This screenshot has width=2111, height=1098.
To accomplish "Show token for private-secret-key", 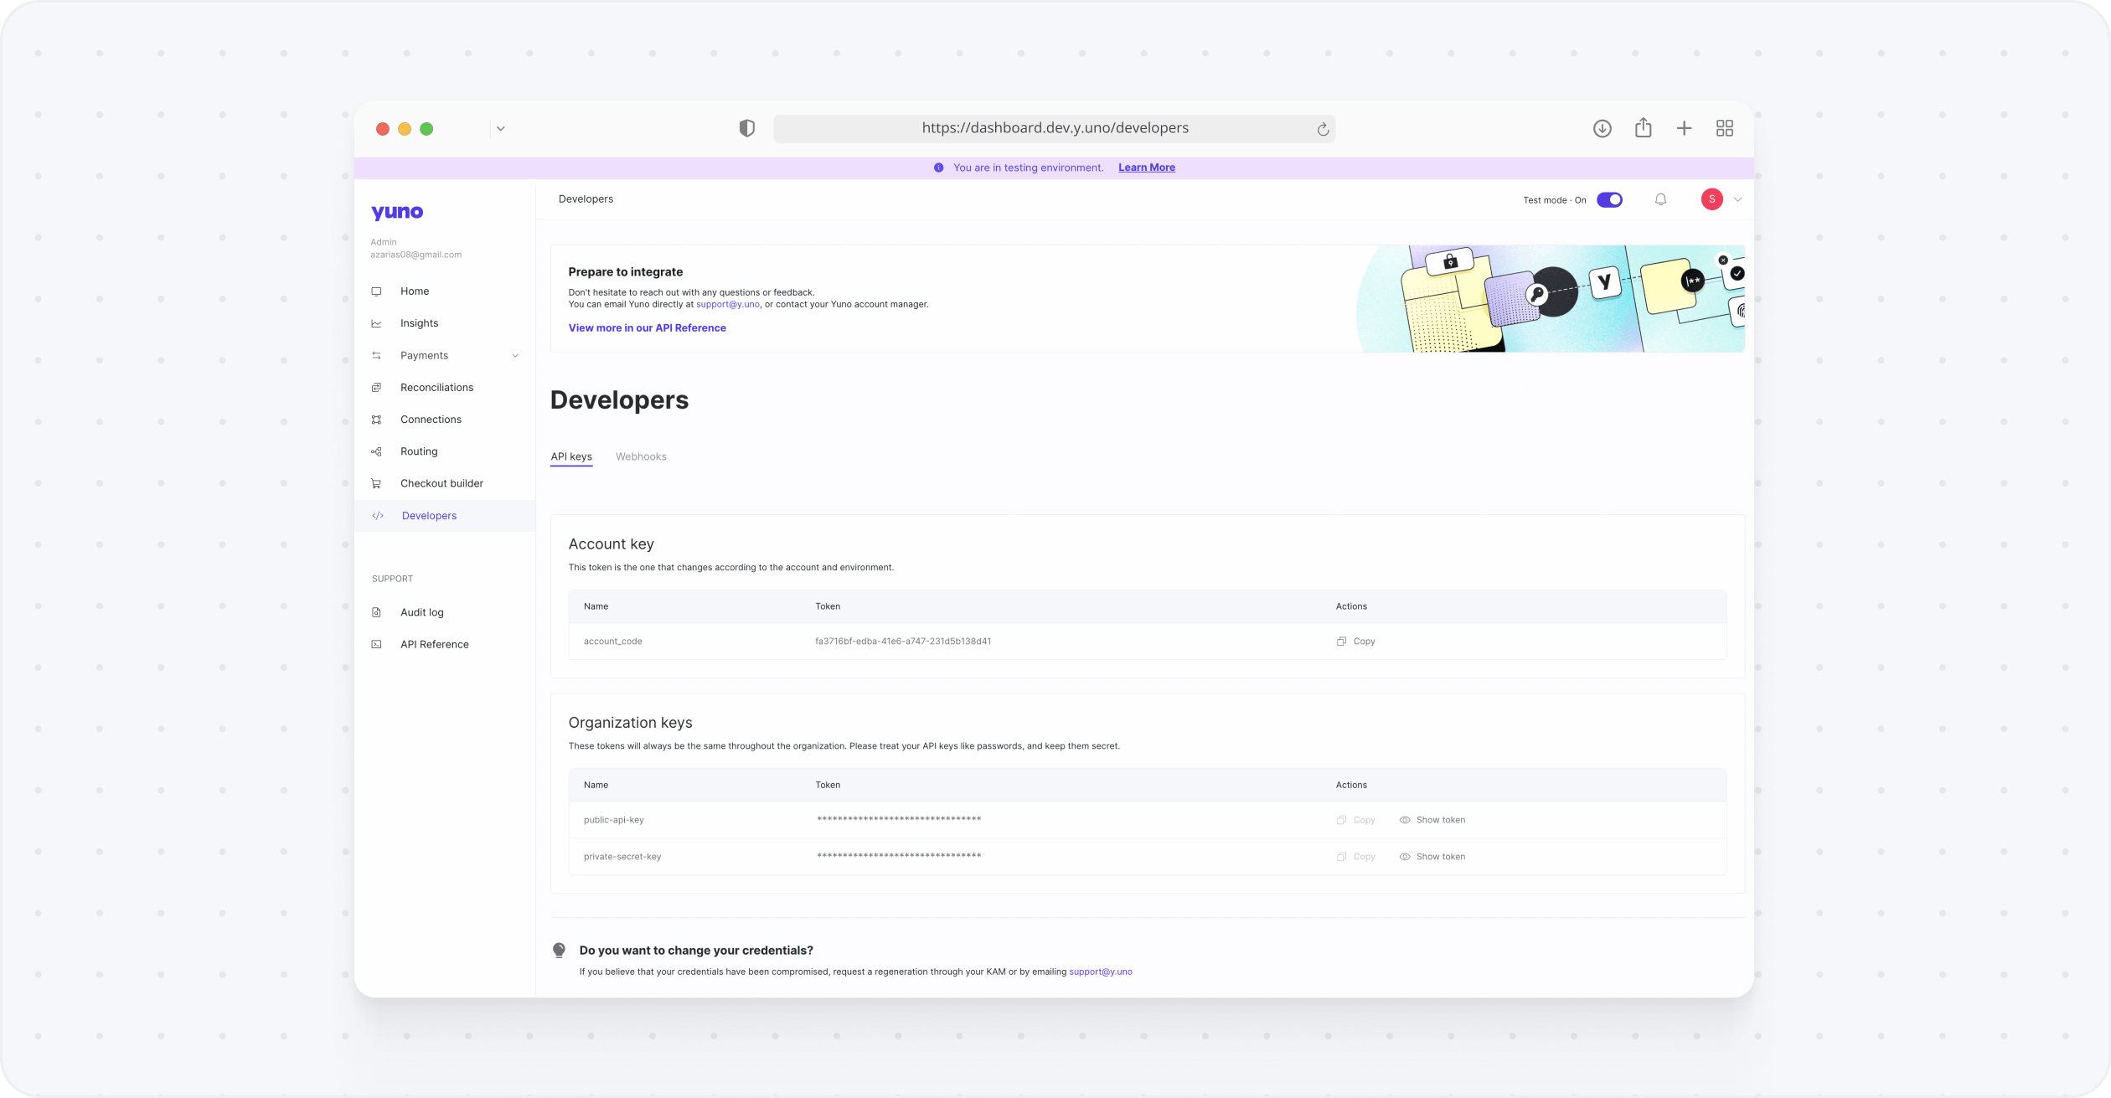I will click(1432, 857).
